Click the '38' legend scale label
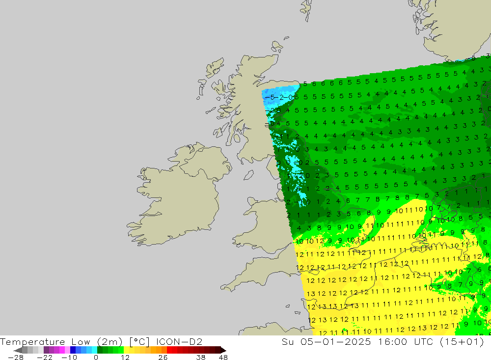 tap(201, 358)
